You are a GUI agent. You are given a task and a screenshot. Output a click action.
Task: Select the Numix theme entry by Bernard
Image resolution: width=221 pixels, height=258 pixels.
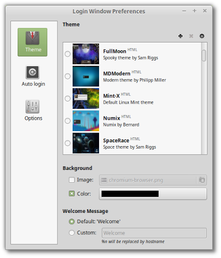pos(132,121)
